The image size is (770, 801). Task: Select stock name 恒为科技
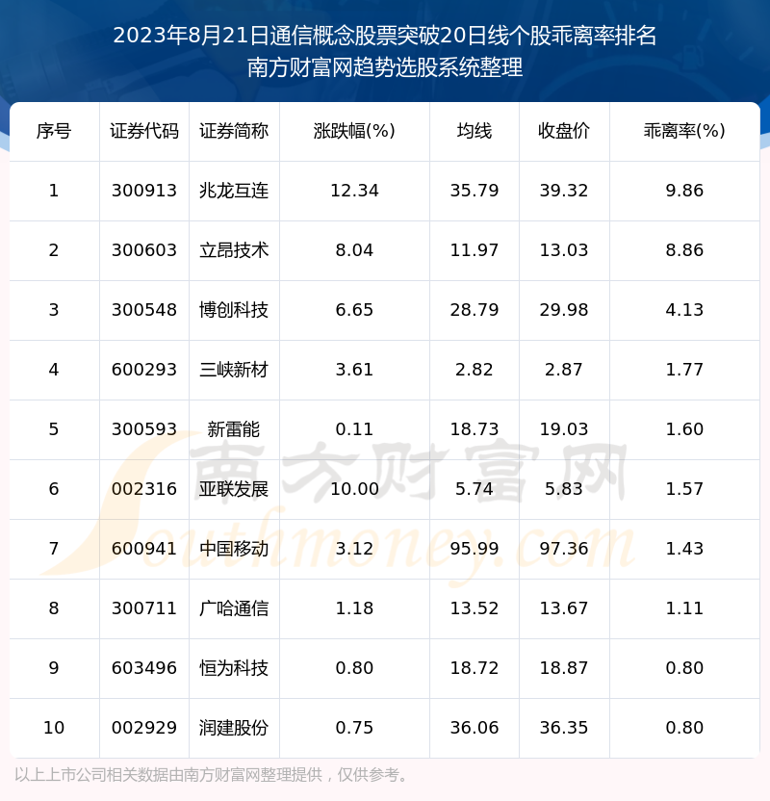234,669
